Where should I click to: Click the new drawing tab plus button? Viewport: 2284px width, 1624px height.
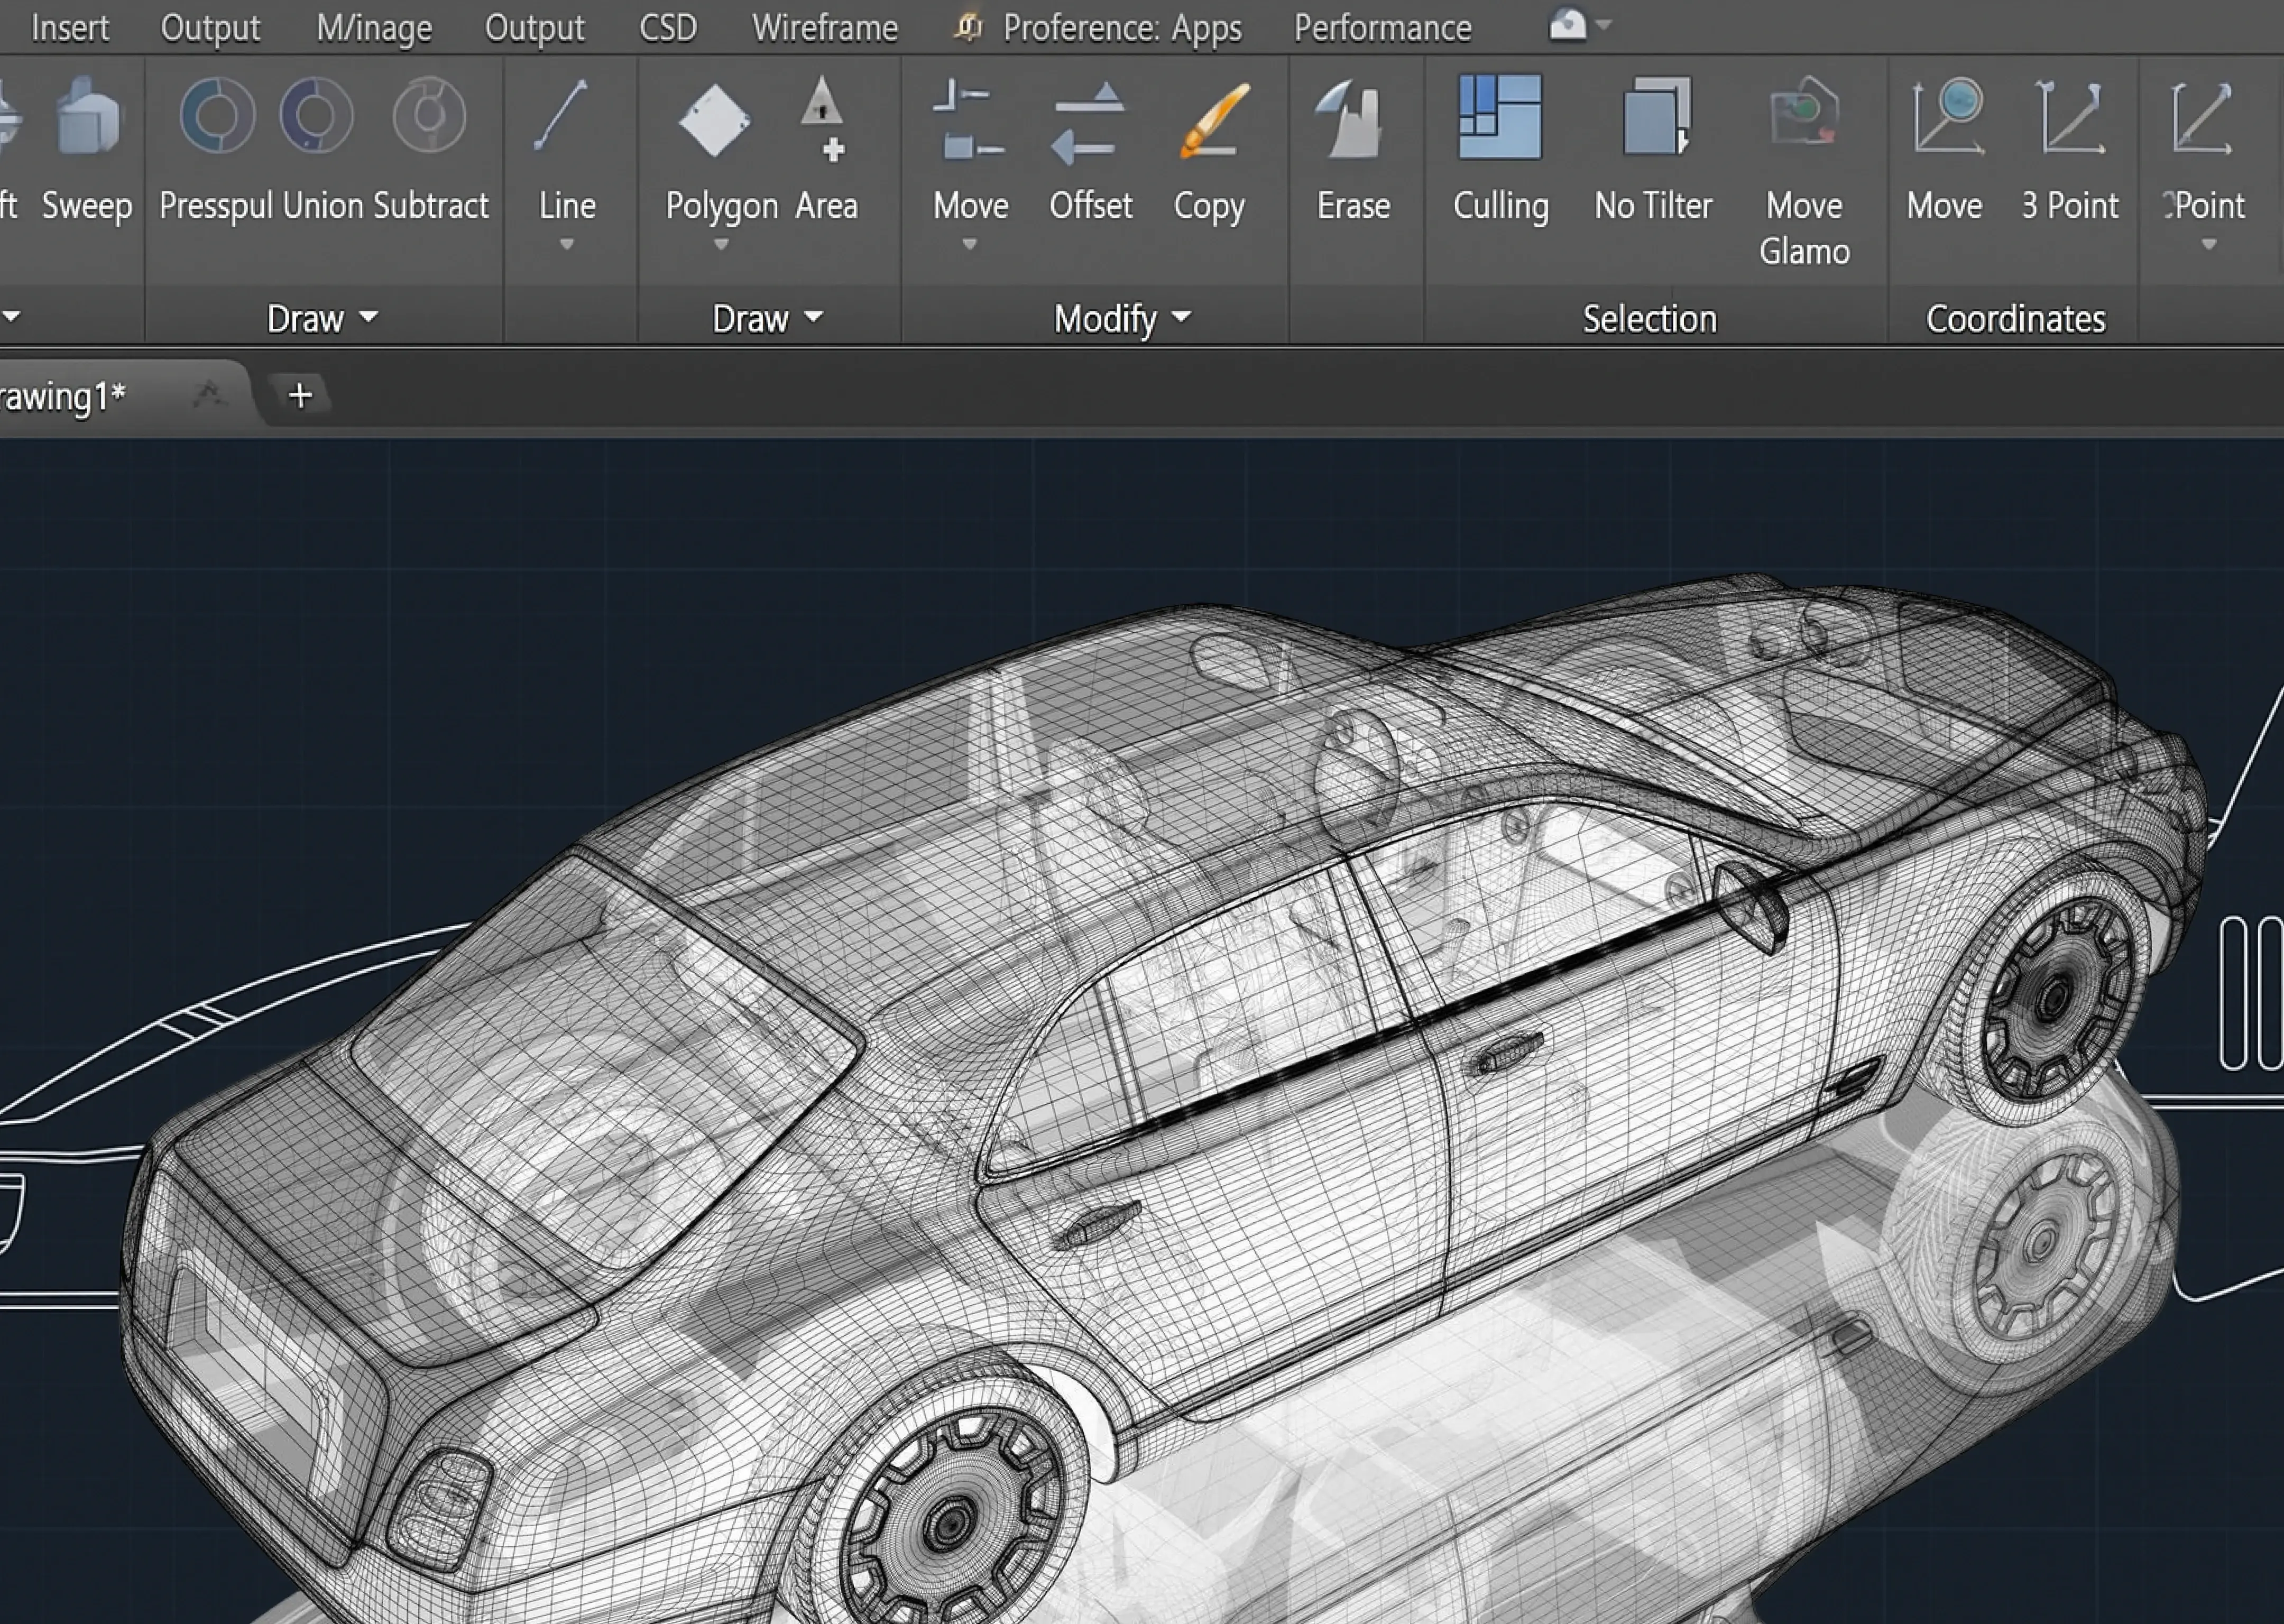tap(299, 396)
